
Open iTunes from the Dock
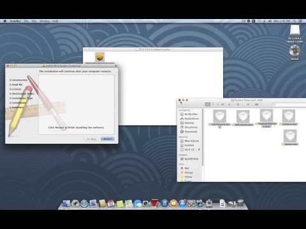(x=164, y=204)
